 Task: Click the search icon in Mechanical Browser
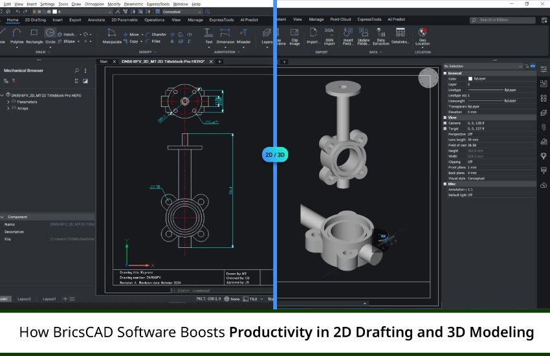(x=76, y=71)
